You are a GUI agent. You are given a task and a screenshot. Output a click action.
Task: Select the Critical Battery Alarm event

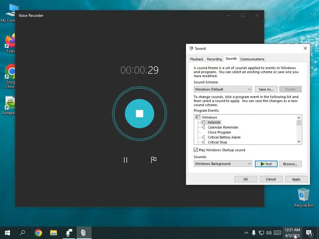click(224, 137)
